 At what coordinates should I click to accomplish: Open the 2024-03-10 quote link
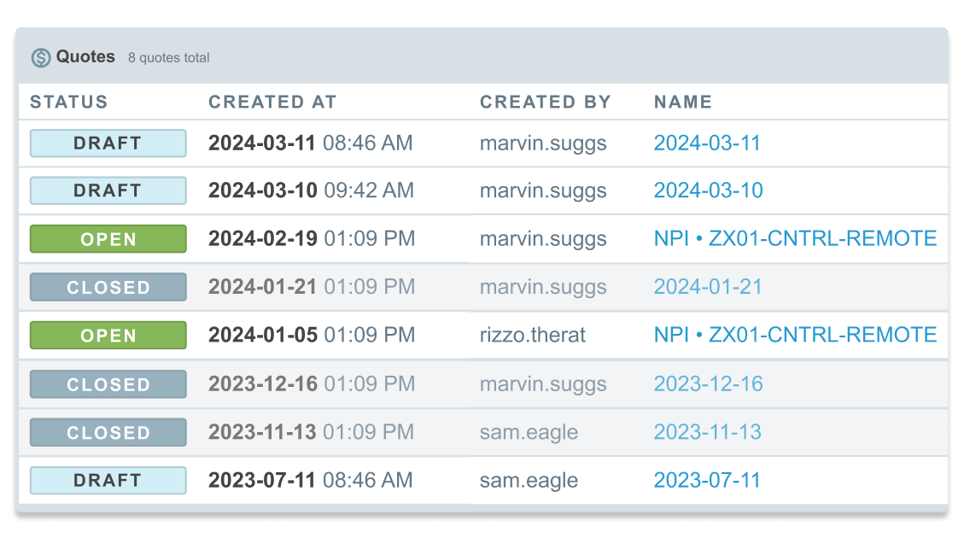[x=708, y=190]
